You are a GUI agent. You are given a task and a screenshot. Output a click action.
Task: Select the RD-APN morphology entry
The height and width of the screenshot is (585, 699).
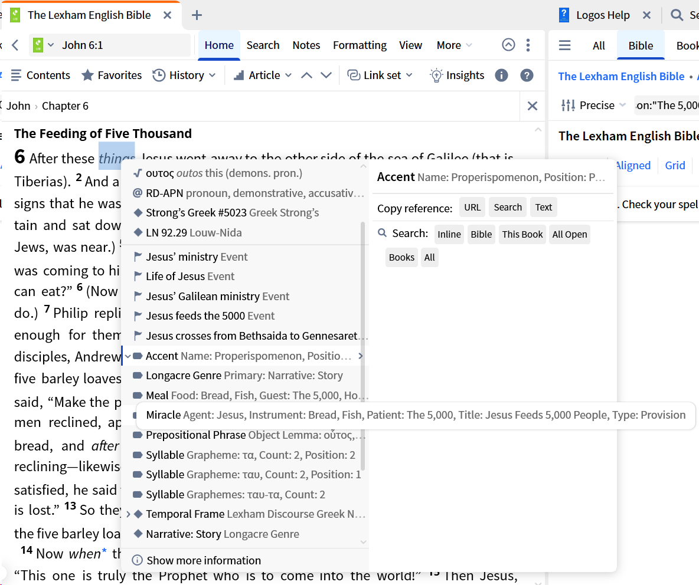[245, 193]
